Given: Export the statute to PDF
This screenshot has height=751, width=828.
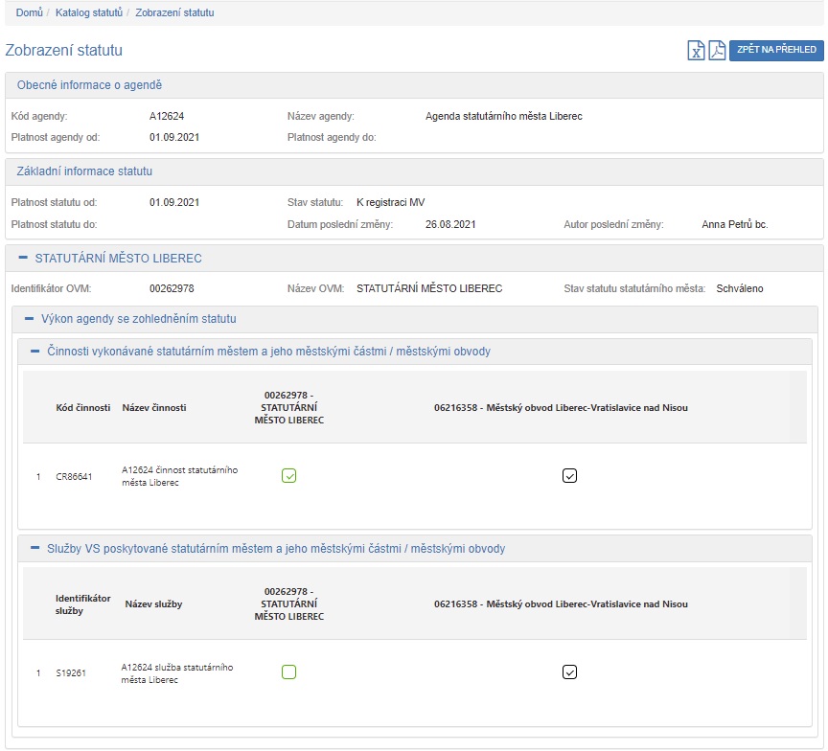Looking at the screenshot, I should click(x=717, y=51).
